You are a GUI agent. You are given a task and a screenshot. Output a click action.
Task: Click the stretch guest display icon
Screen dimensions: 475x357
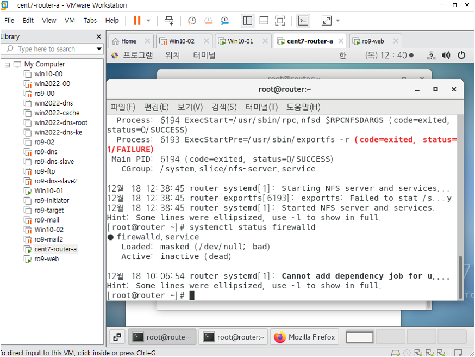327,21
